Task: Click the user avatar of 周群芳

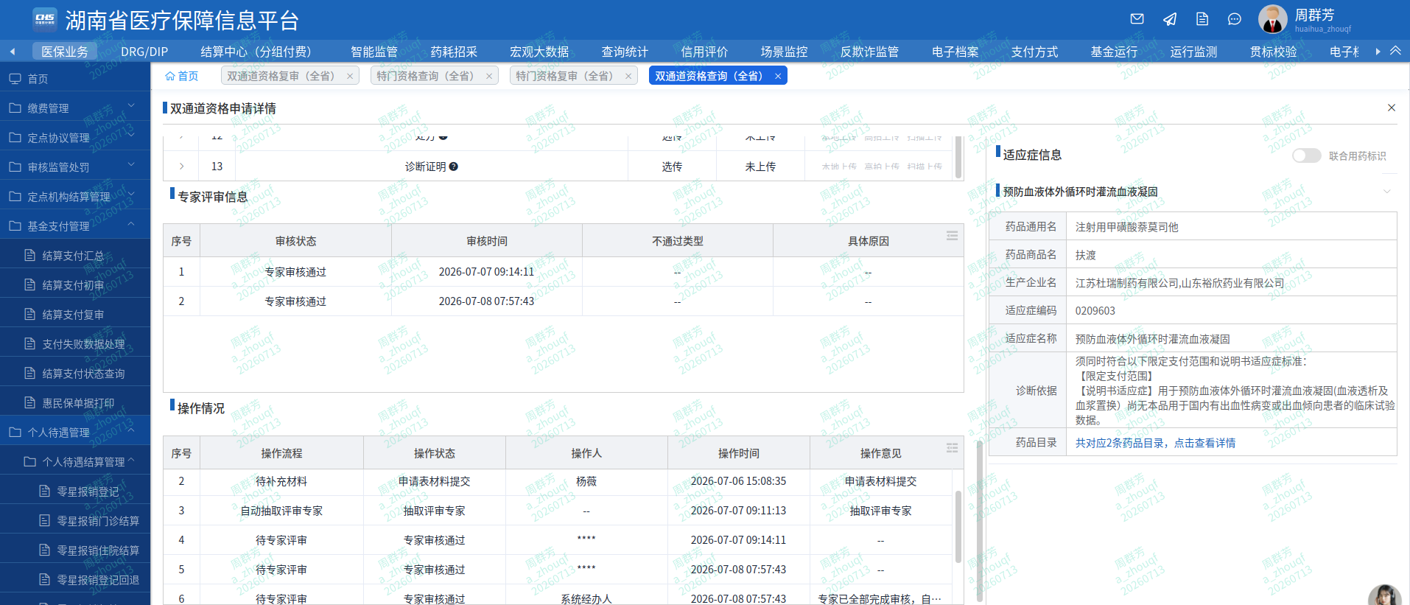Action: (1272, 19)
